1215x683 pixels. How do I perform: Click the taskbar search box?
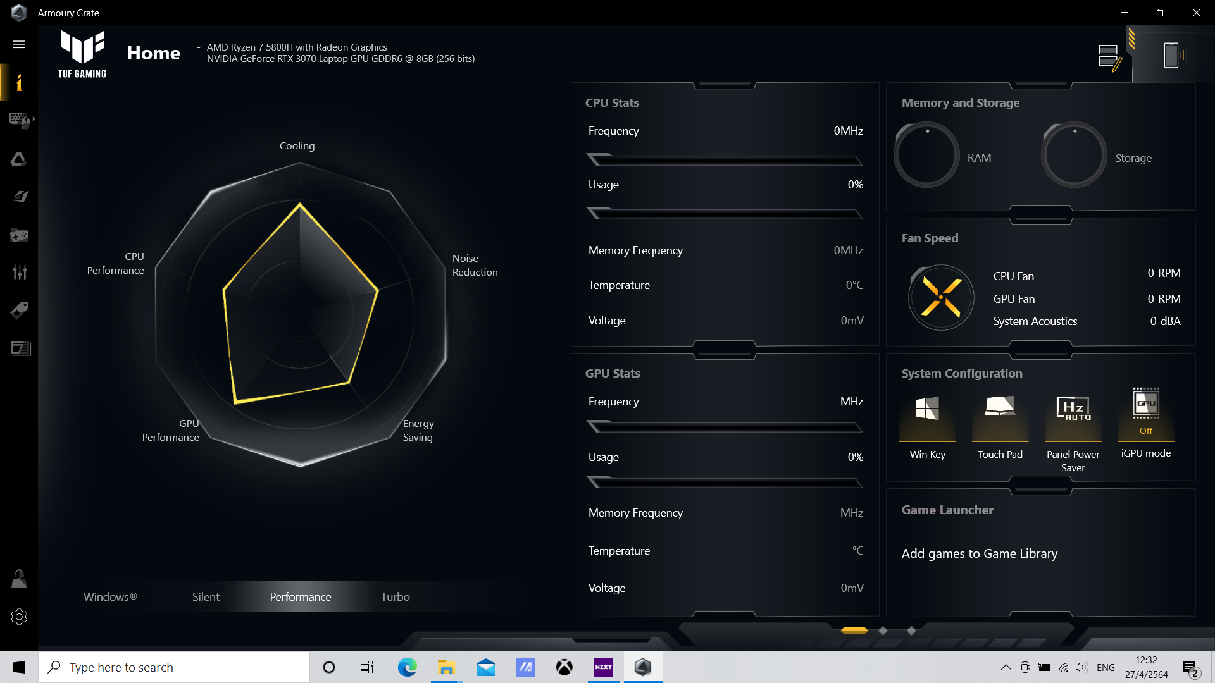coord(175,667)
